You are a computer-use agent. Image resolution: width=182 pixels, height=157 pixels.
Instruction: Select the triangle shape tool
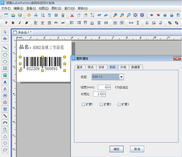point(5,136)
